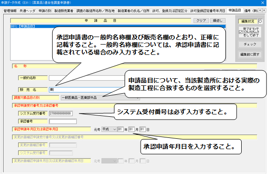Click the day field of 承認申請年月日

pyautogui.click(x=142, y=129)
